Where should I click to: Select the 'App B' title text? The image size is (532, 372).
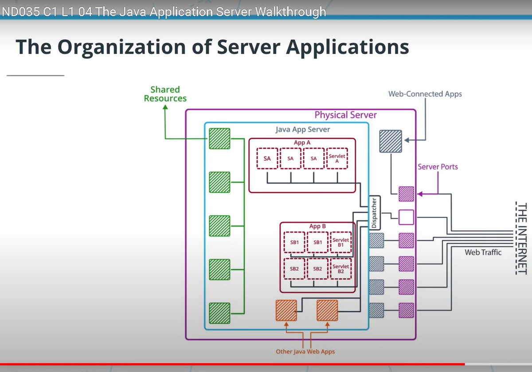(317, 226)
